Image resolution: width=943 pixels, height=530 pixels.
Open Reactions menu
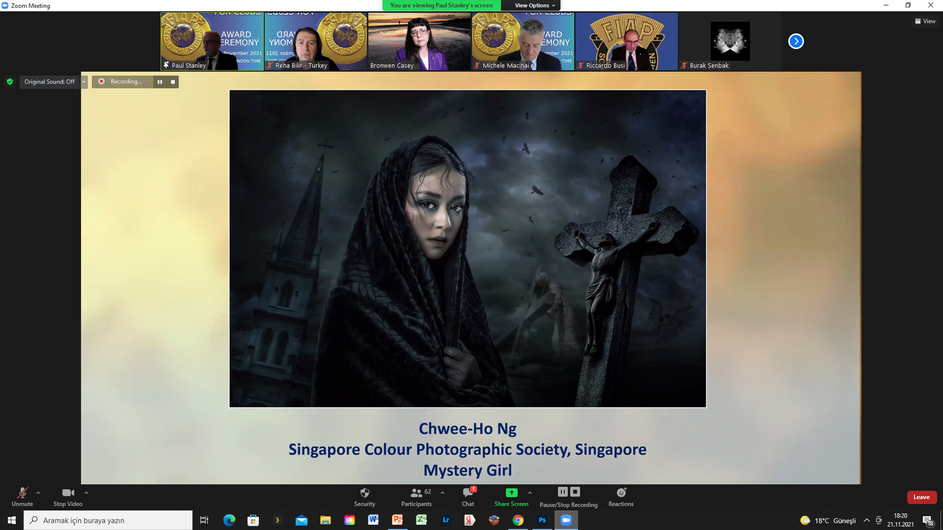pyautogui.click(x=621, y=497)
